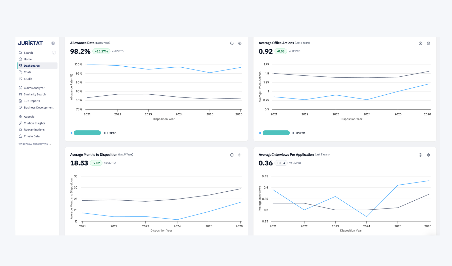Select Dashboards in the sidebar
The image size is (452, 266).
(37, 66)
